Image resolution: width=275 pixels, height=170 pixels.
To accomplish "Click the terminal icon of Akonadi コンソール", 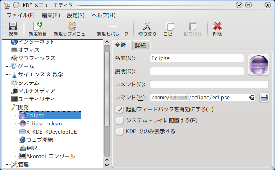I will pos(23,156).
